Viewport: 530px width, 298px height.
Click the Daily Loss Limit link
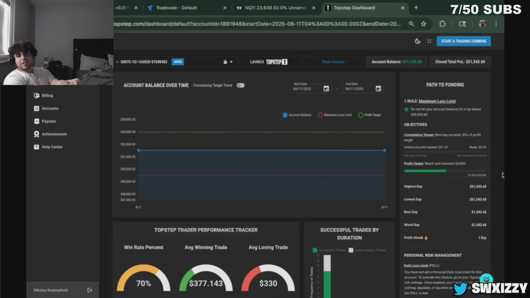point(416,266)
